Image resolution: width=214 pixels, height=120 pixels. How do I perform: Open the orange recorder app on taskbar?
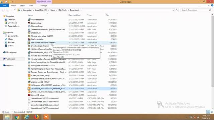46,117
